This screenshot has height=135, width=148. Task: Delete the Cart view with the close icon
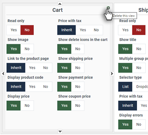(108, 8)
